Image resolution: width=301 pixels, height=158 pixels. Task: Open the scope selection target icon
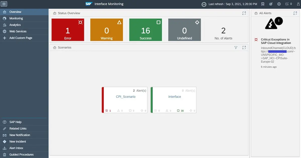(271, 4)
